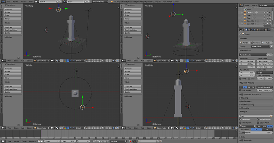The width and height of the screenshot is (274, 143).
Task: Click the Animation render button
Action: pyautogui.click(x=255, y=42)
